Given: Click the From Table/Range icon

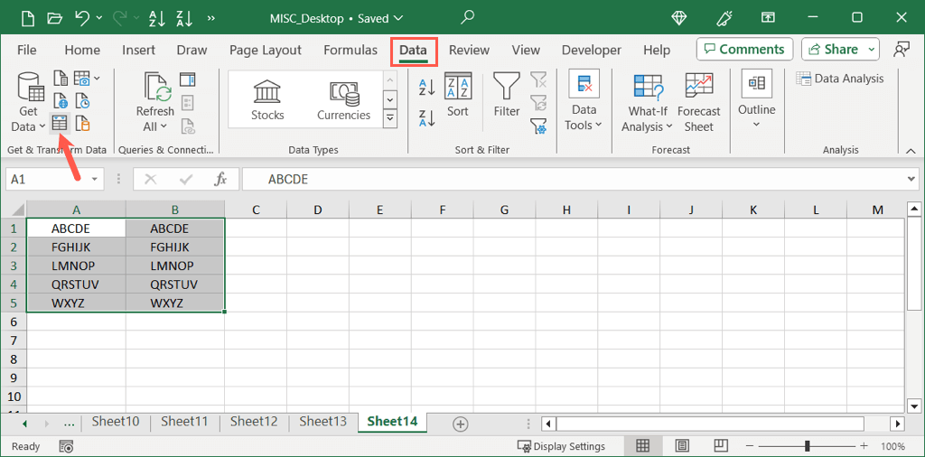Looking at the screenshot, I should (59, 123).
